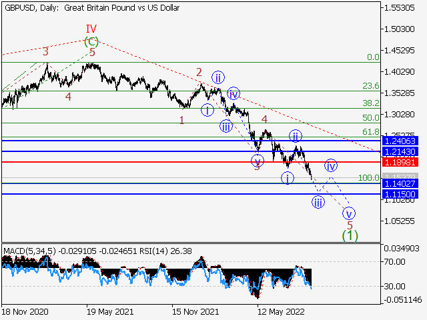Click wave label 4 above the 61.8 line

point(264,119)
